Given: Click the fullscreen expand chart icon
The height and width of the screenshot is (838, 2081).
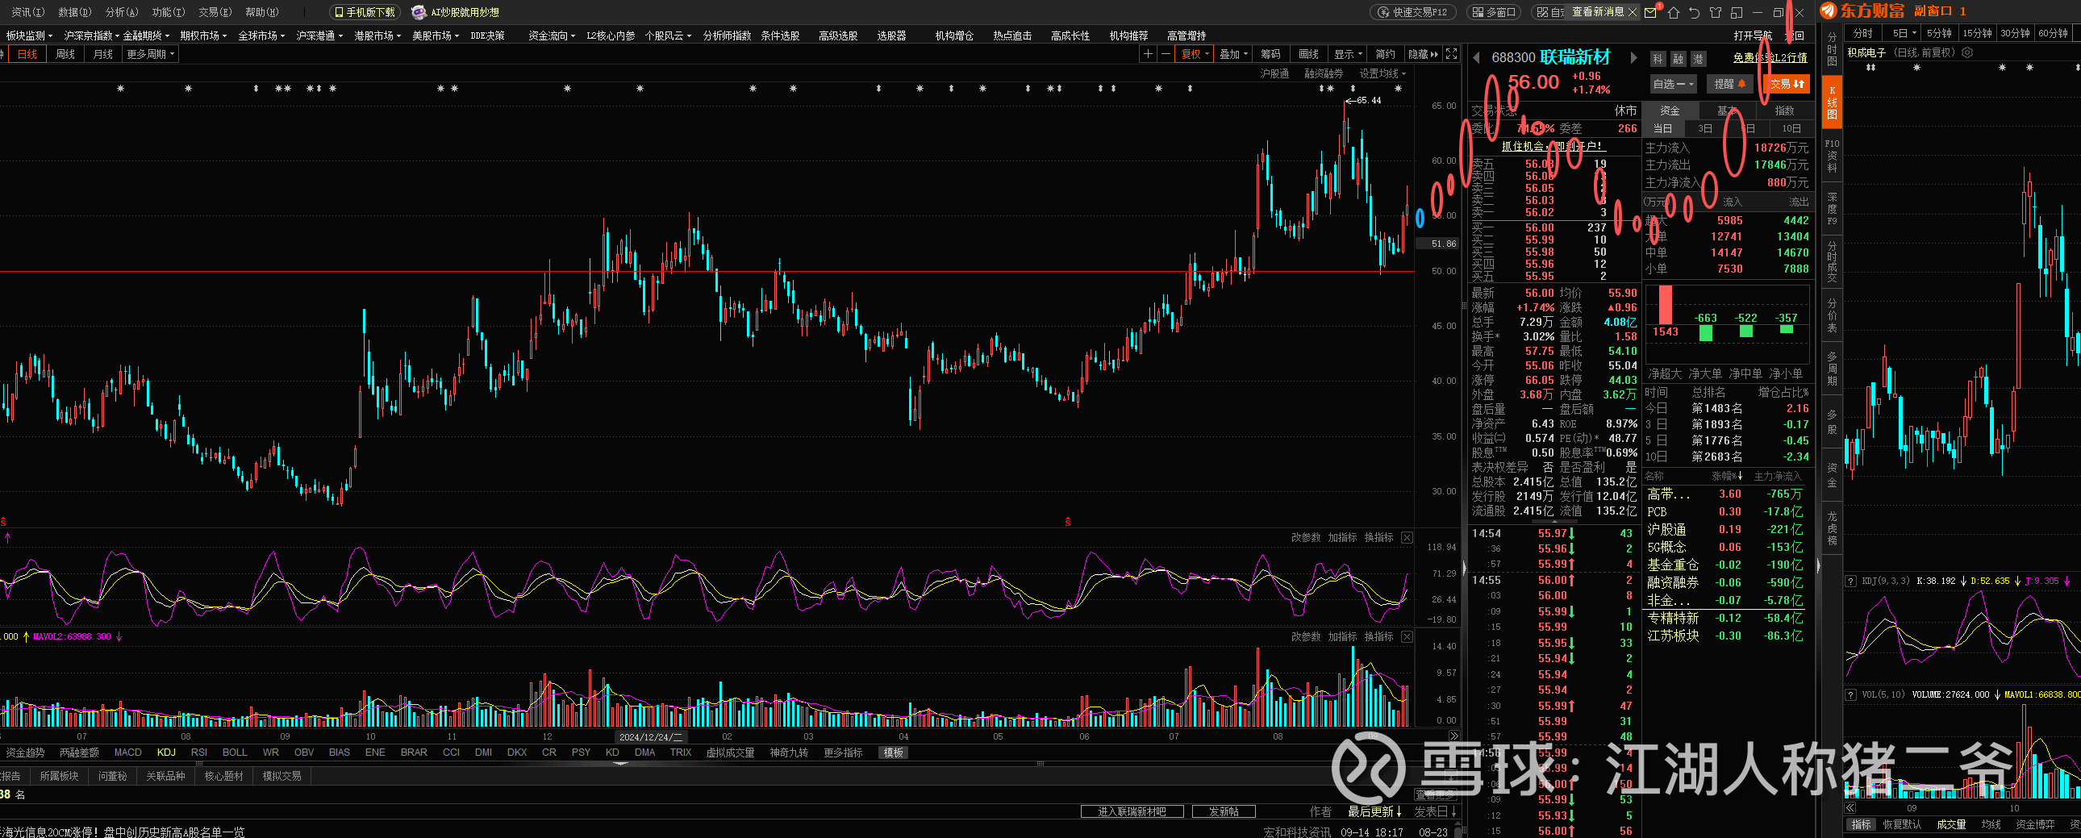Looking at the screenshot, I should pyautogui.click(x=1452, y=54).
